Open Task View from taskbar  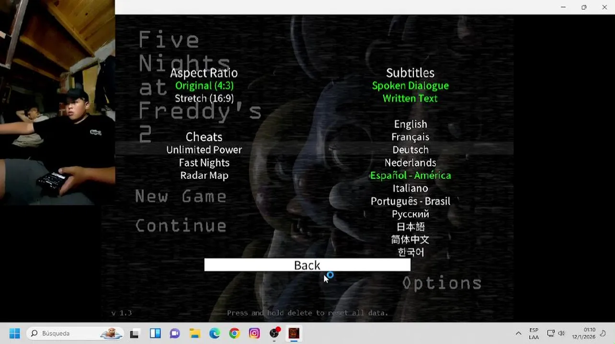135,333
